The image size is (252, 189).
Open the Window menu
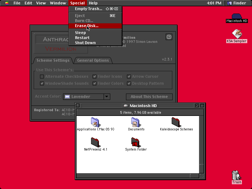(x=58, y=3)
